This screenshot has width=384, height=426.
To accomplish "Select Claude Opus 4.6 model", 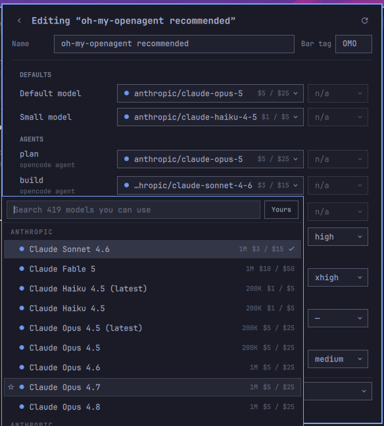I will (153, 367).
